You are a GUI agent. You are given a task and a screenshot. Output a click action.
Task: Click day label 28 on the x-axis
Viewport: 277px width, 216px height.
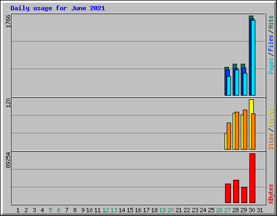pos(235,210)
